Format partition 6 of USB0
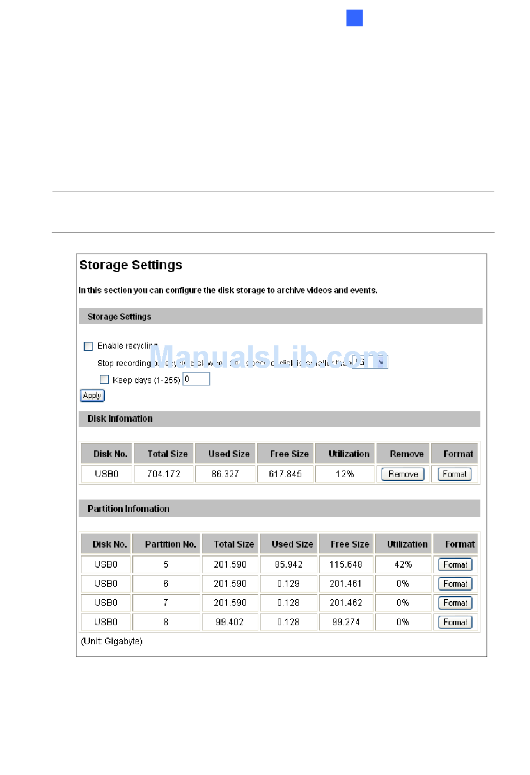This screenshot has height=775, width=530. [455, 584]
